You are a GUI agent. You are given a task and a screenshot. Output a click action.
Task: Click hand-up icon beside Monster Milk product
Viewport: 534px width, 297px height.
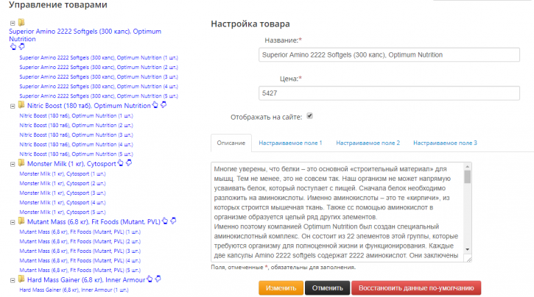[x=121, y=163]
